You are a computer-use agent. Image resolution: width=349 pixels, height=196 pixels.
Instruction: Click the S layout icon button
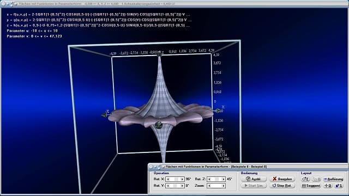point(339,186)
